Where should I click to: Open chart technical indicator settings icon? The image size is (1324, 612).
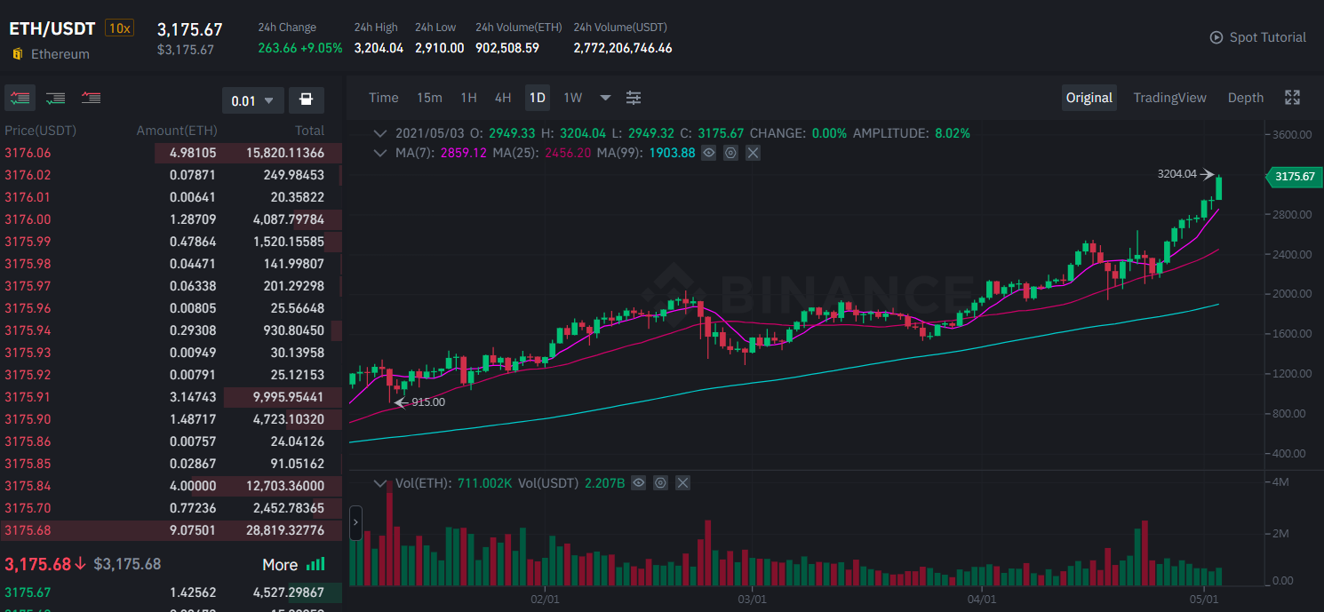[634, 98]
